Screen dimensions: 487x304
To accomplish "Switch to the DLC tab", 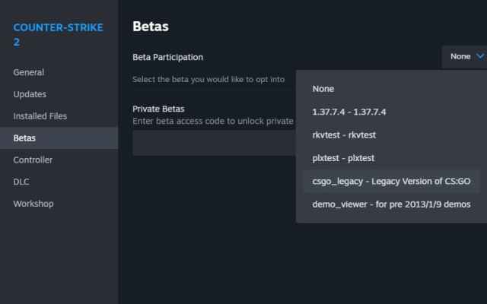I will point(22,182).
